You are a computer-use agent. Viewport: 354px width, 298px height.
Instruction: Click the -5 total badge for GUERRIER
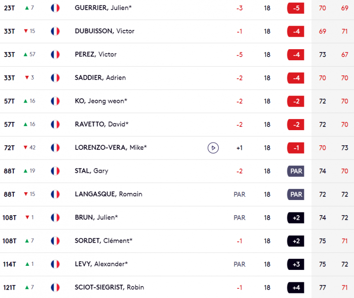click(296, 8)
